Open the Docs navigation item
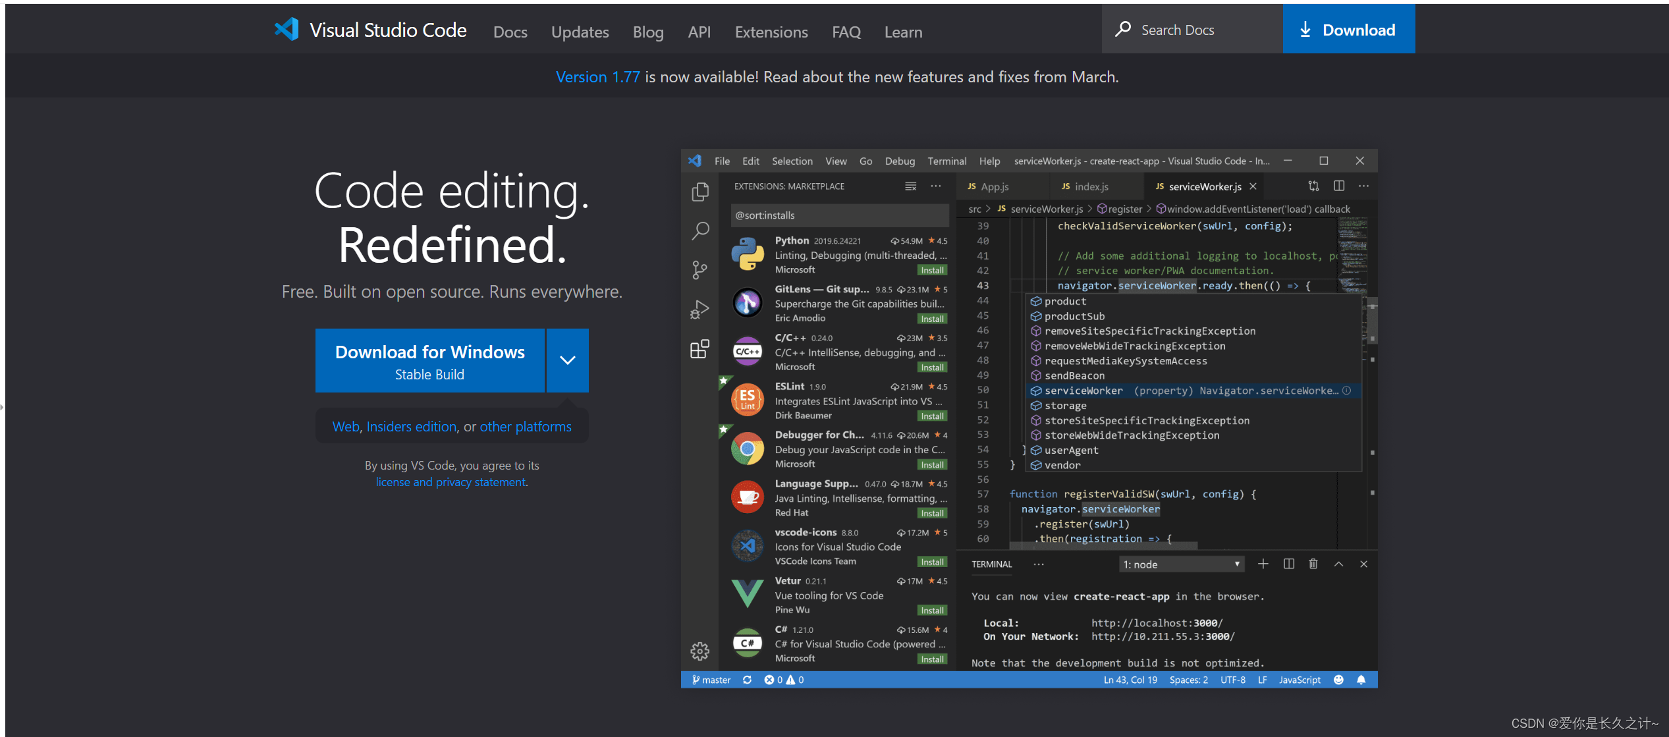The image size is (1669, 737). click(510, 32)
